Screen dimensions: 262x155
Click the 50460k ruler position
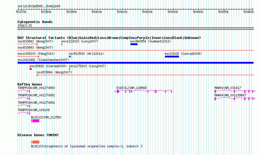point(249,12)
